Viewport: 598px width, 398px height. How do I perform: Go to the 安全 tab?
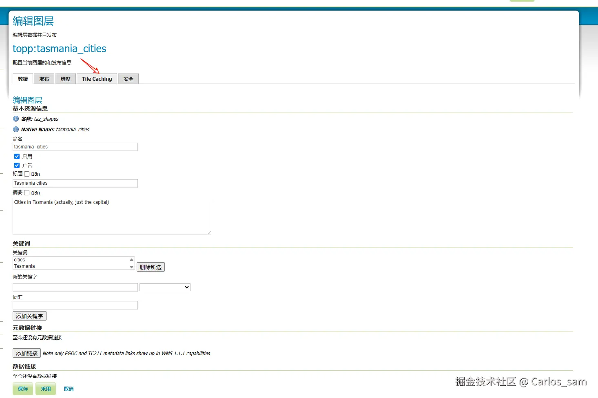pyautogui.click(x=128, y=79)
